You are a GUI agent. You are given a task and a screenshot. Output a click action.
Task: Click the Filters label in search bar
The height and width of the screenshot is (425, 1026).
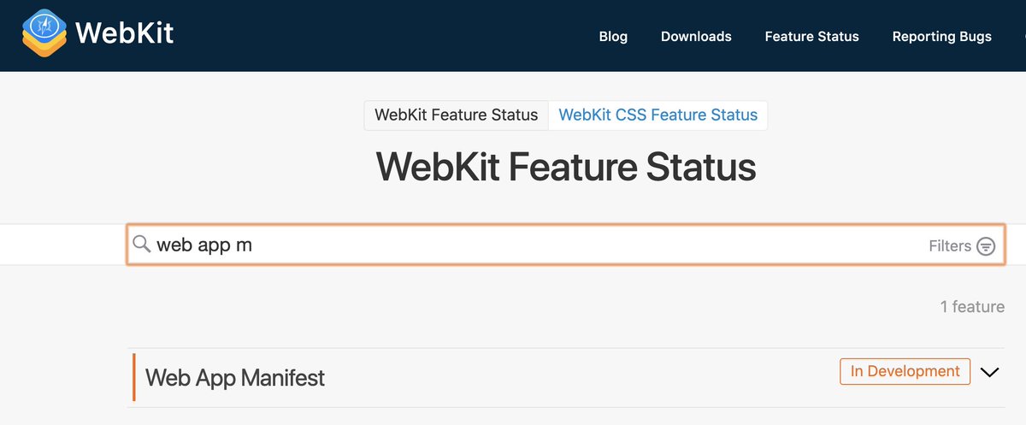[x=950, y=245]
